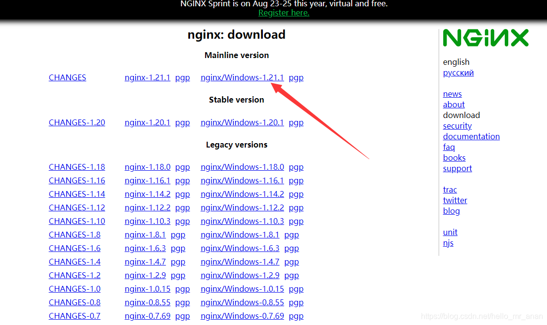Open pgp signature next to nginx/Windows-1.20.1
The height and width of the screenshot is (325, 547).
coord(296,123)
